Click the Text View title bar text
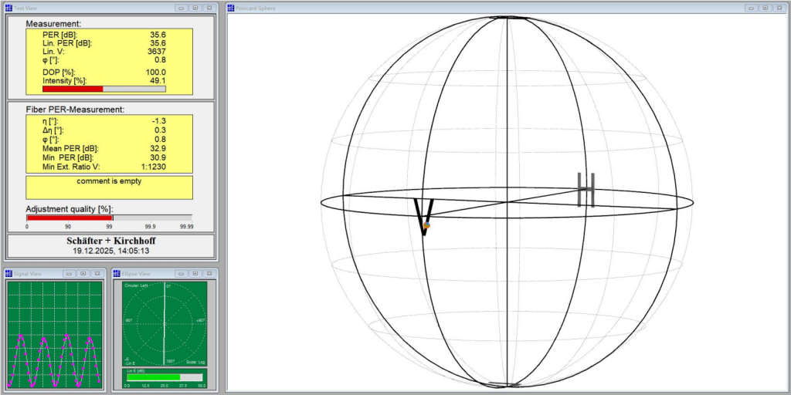 (25, 8)
